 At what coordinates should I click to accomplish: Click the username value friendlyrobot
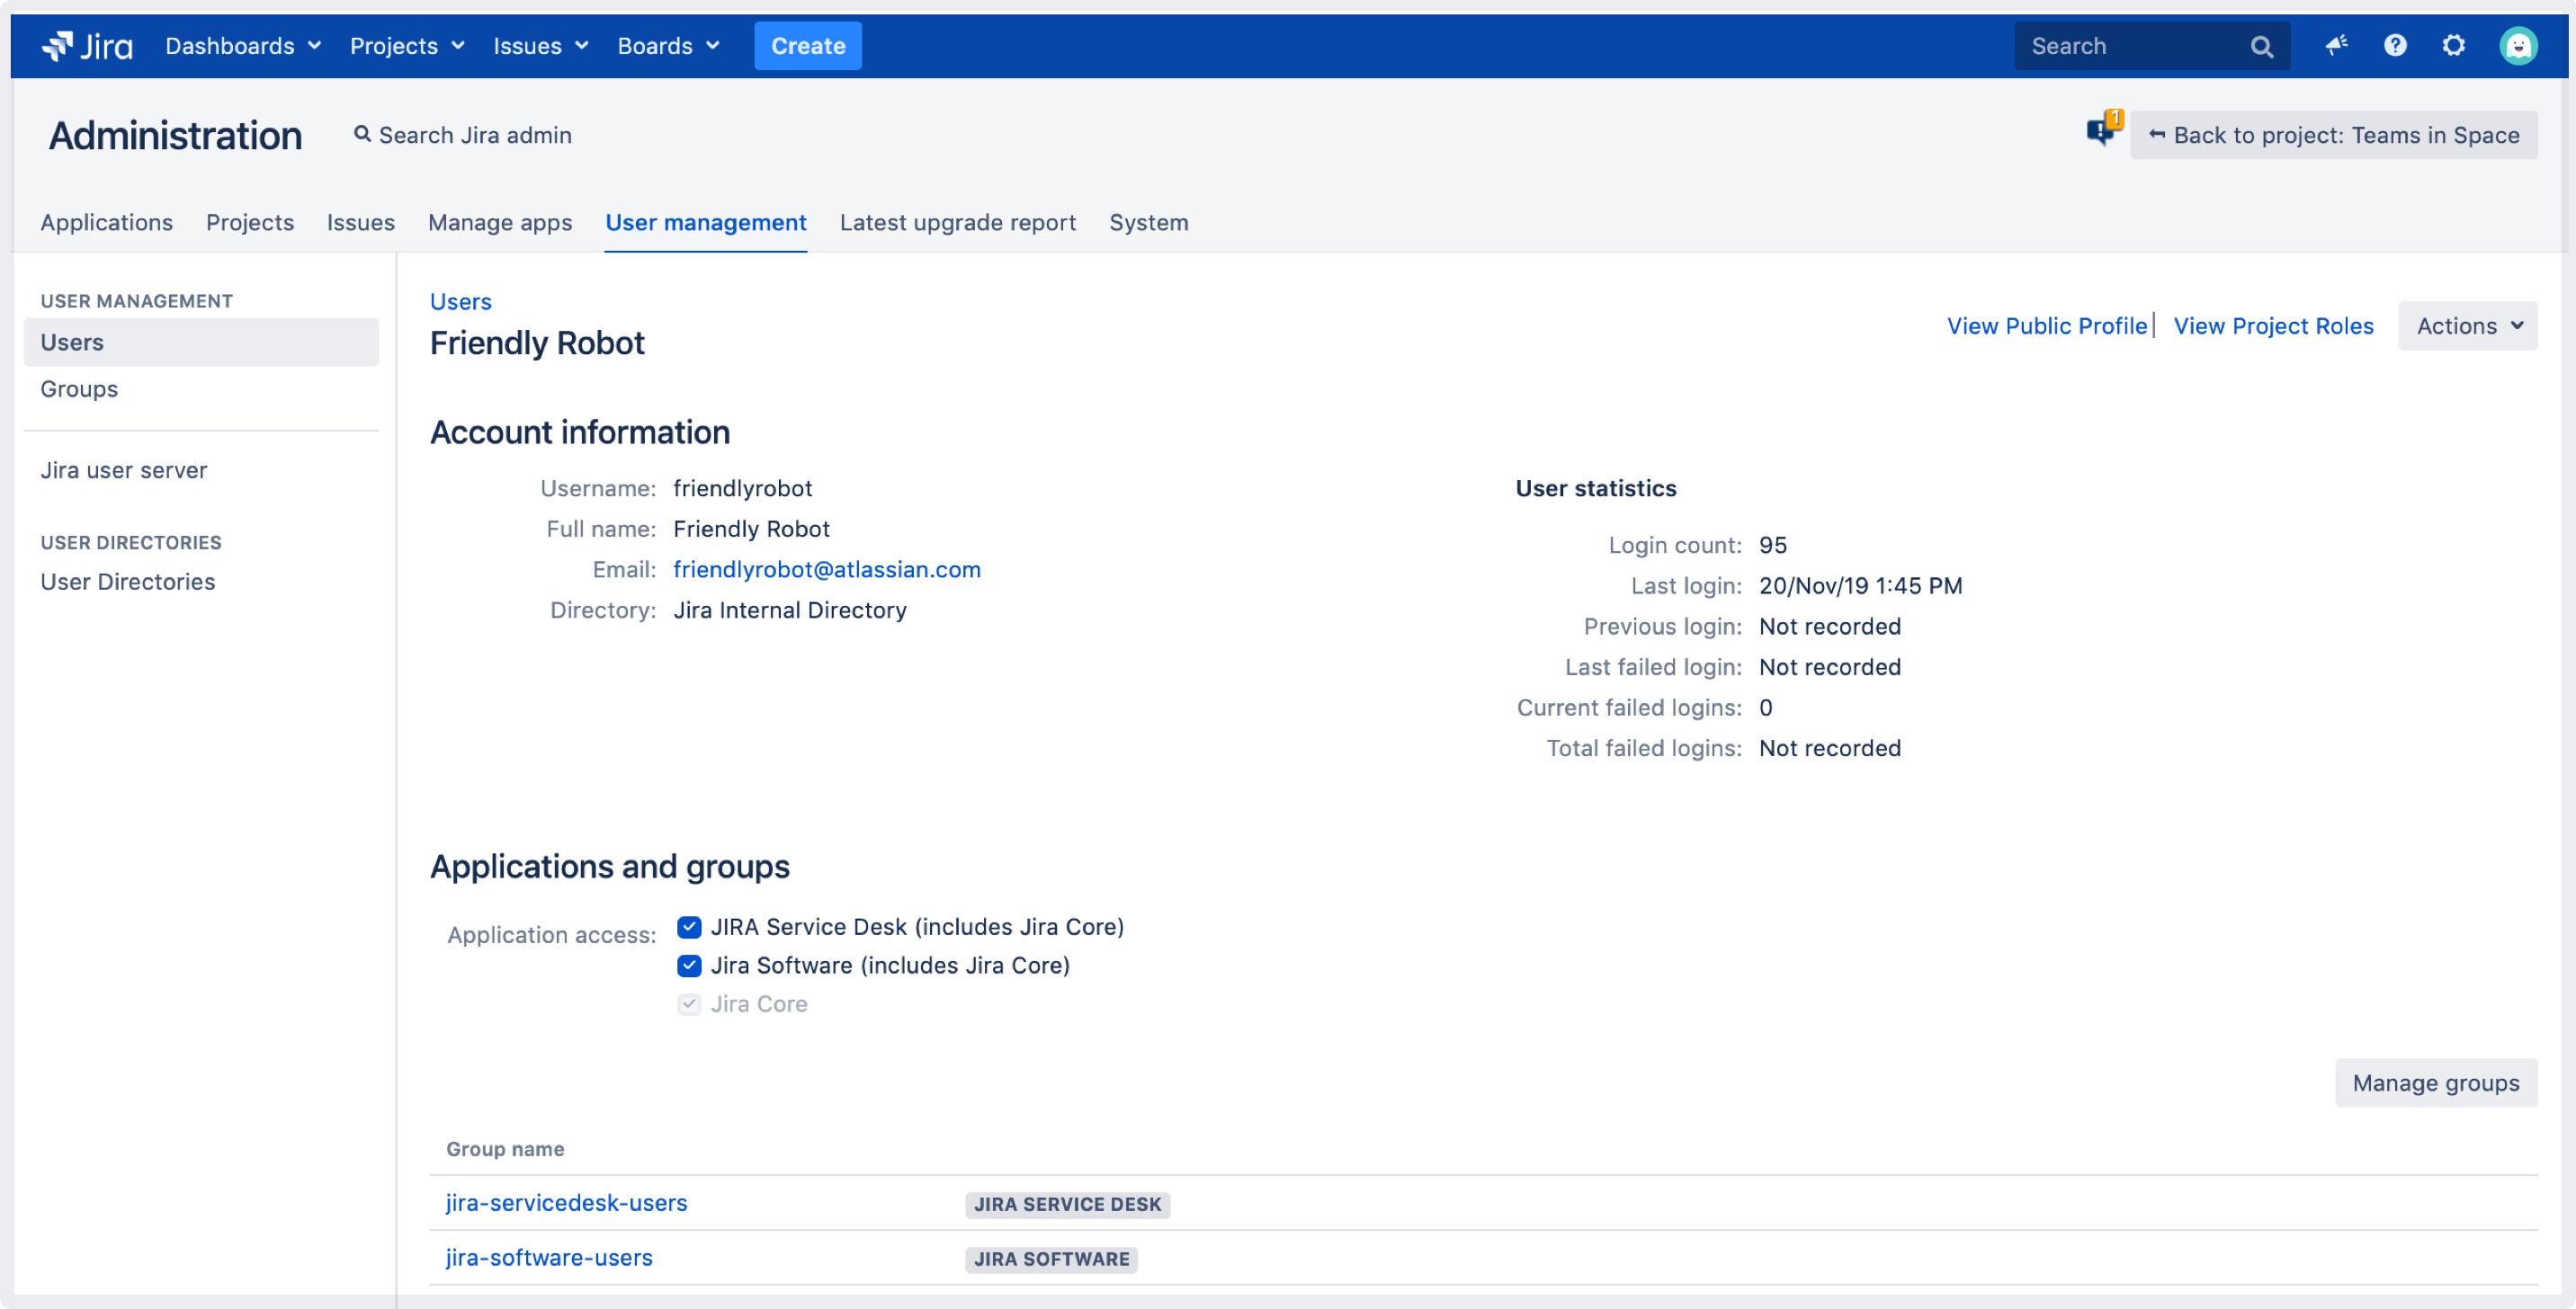742,488
